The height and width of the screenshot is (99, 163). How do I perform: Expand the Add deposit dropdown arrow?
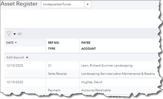coord(27,58)
